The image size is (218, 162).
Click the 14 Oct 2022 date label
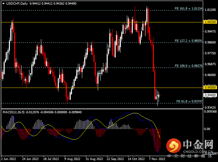click(x=136, y=159)
